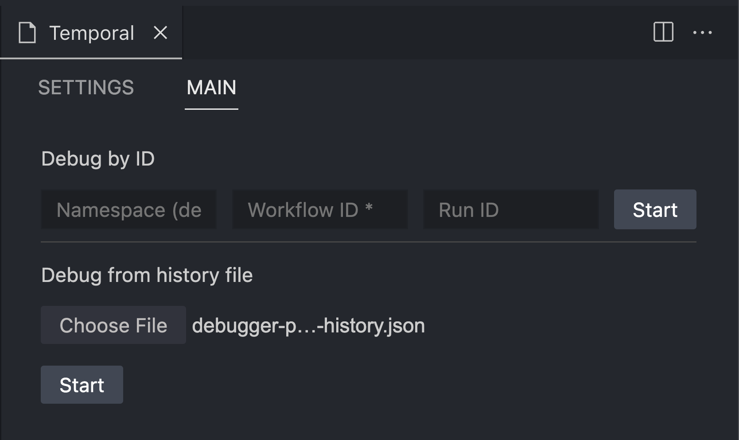This screenshot has width=739, height=440.
Task: Select the Temporal editor tab
Action: coord(91,33)
